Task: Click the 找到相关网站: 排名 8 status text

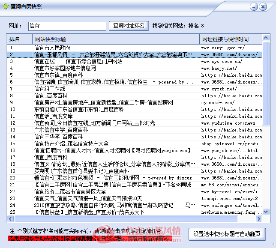Action: (x=178, y=26)
